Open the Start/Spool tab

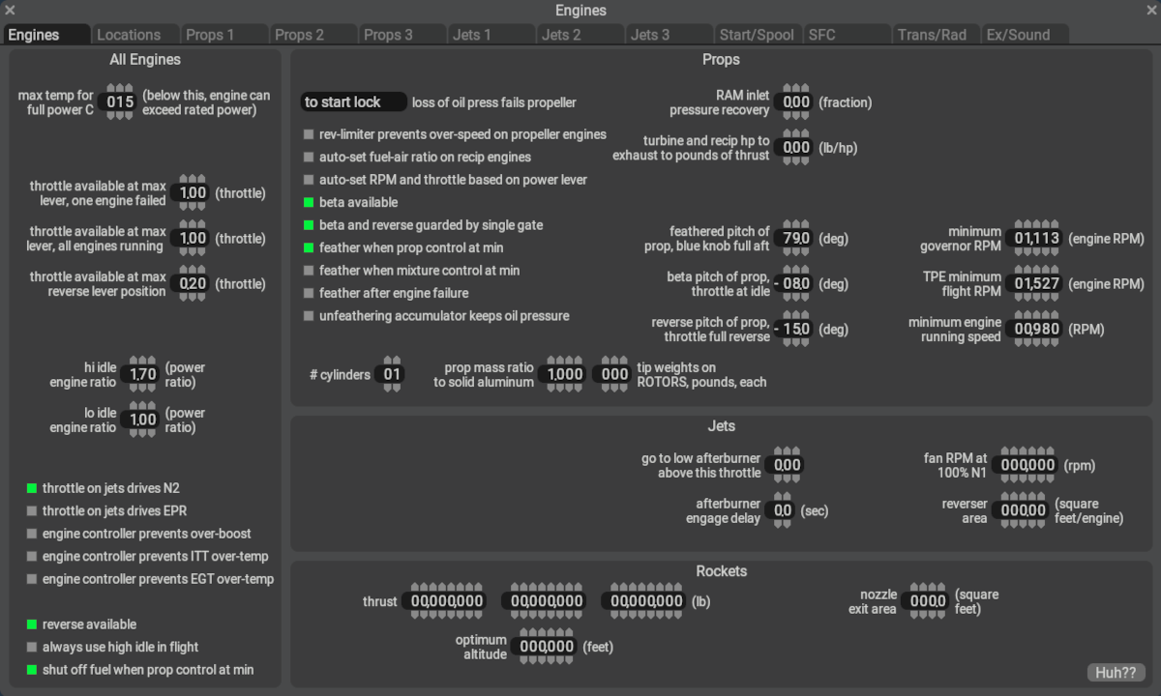click(x=756, y=35)
